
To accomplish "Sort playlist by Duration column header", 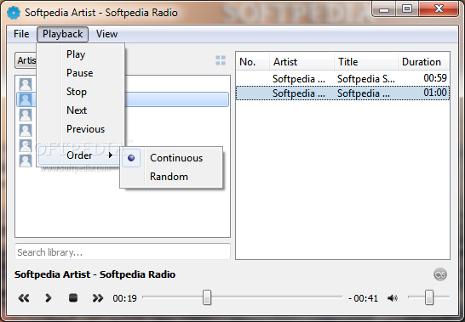I will click(424, 61).
